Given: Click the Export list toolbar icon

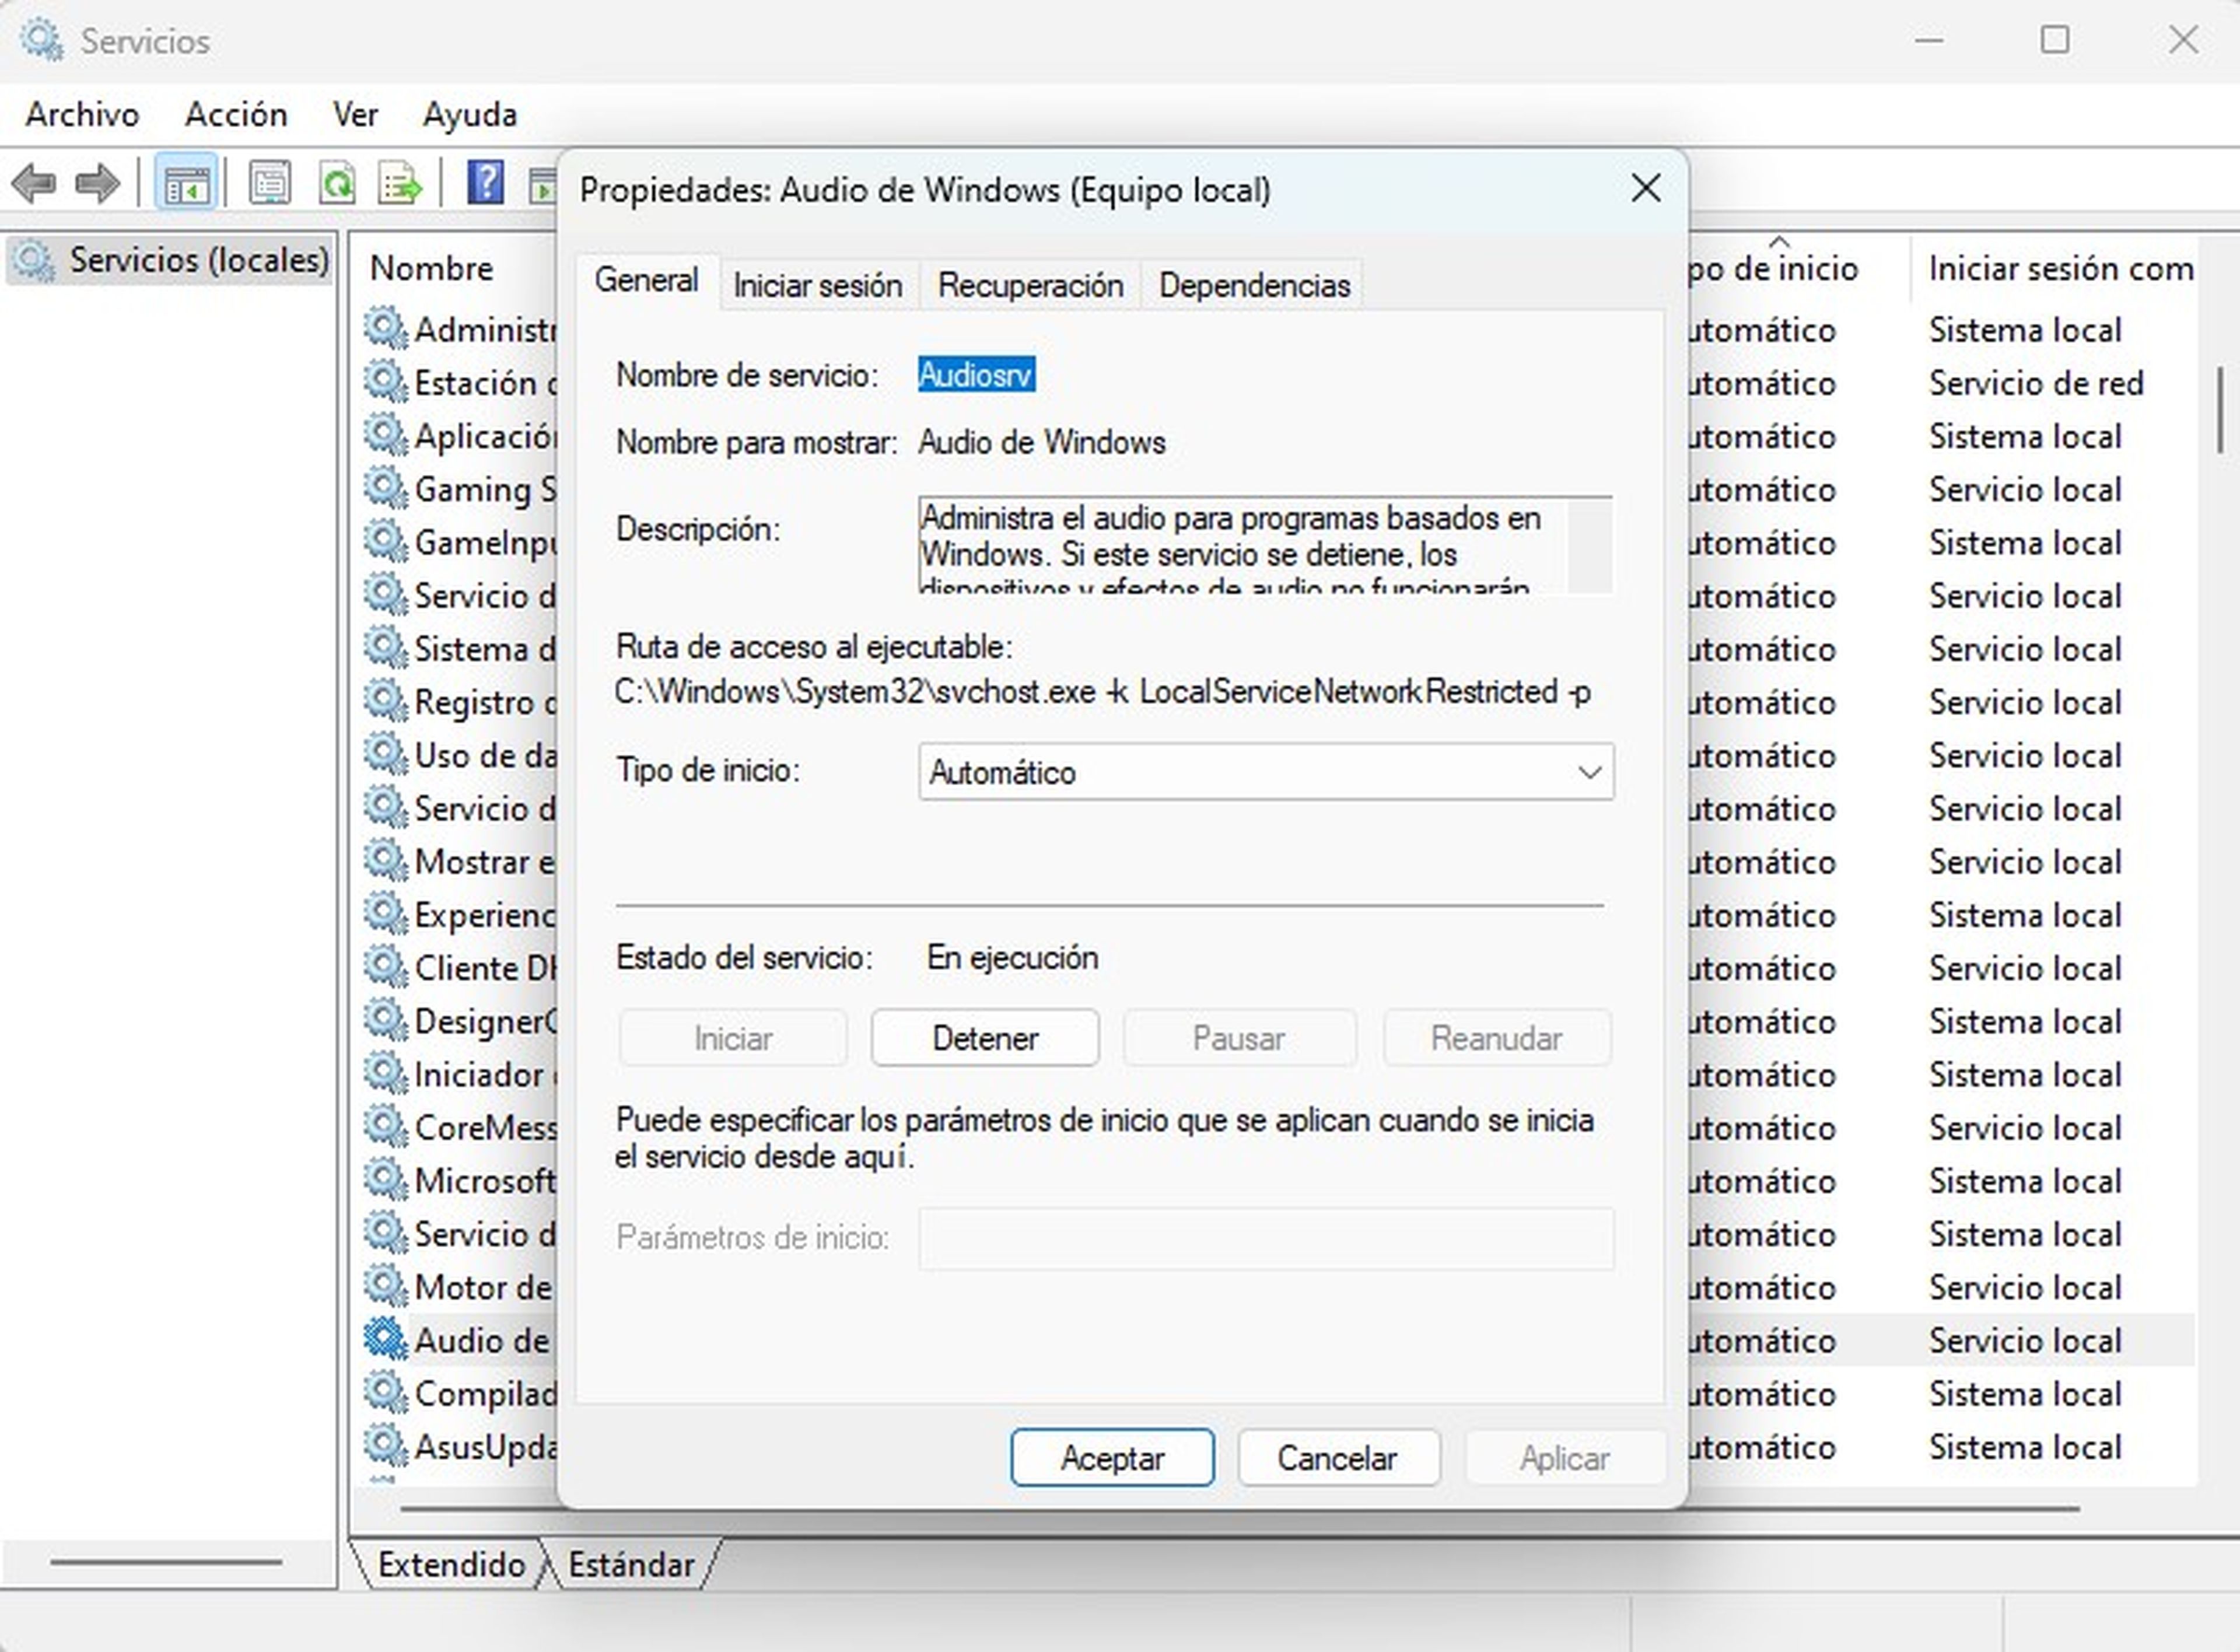Looking at the screenshot, I should point(400,183).
